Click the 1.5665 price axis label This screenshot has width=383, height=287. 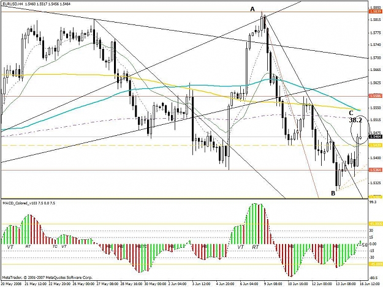tap(376, 70)
